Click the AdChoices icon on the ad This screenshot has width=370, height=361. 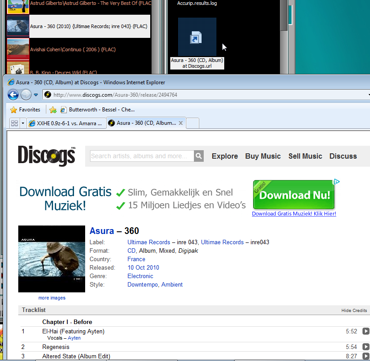tap(337, 182)
